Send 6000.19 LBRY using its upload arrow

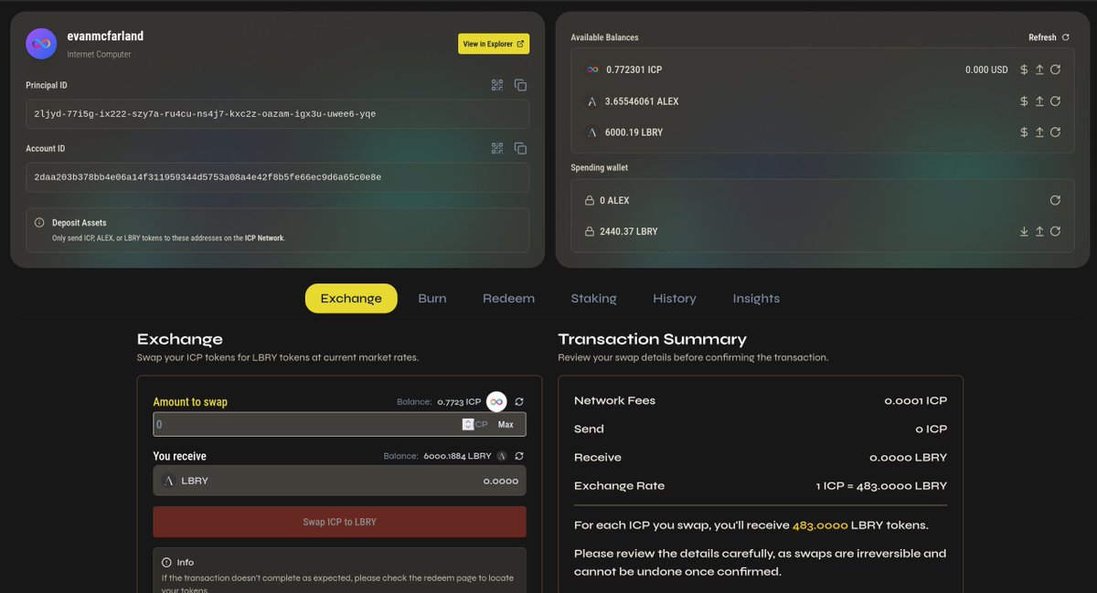(x=1039, y=132)
